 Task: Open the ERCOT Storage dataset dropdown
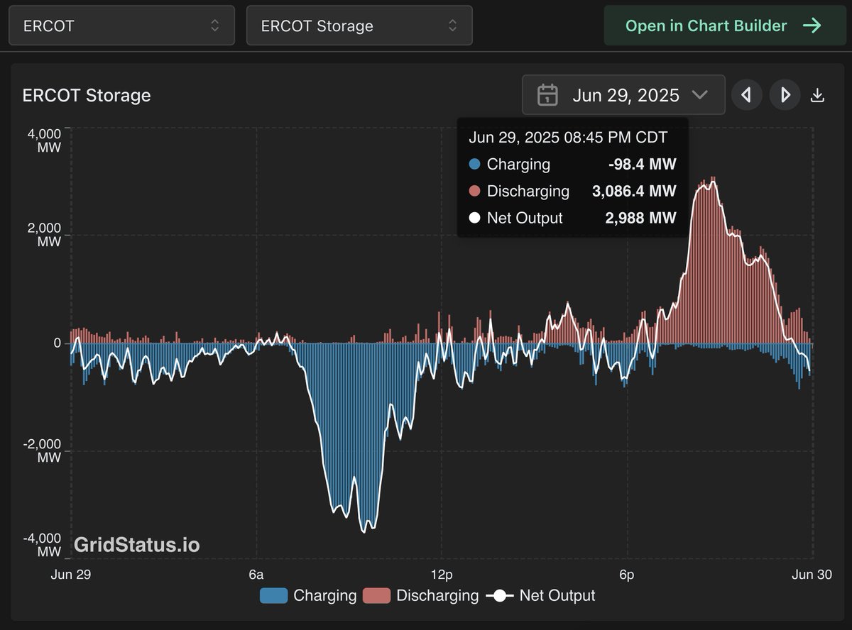(x=359, y=26)
